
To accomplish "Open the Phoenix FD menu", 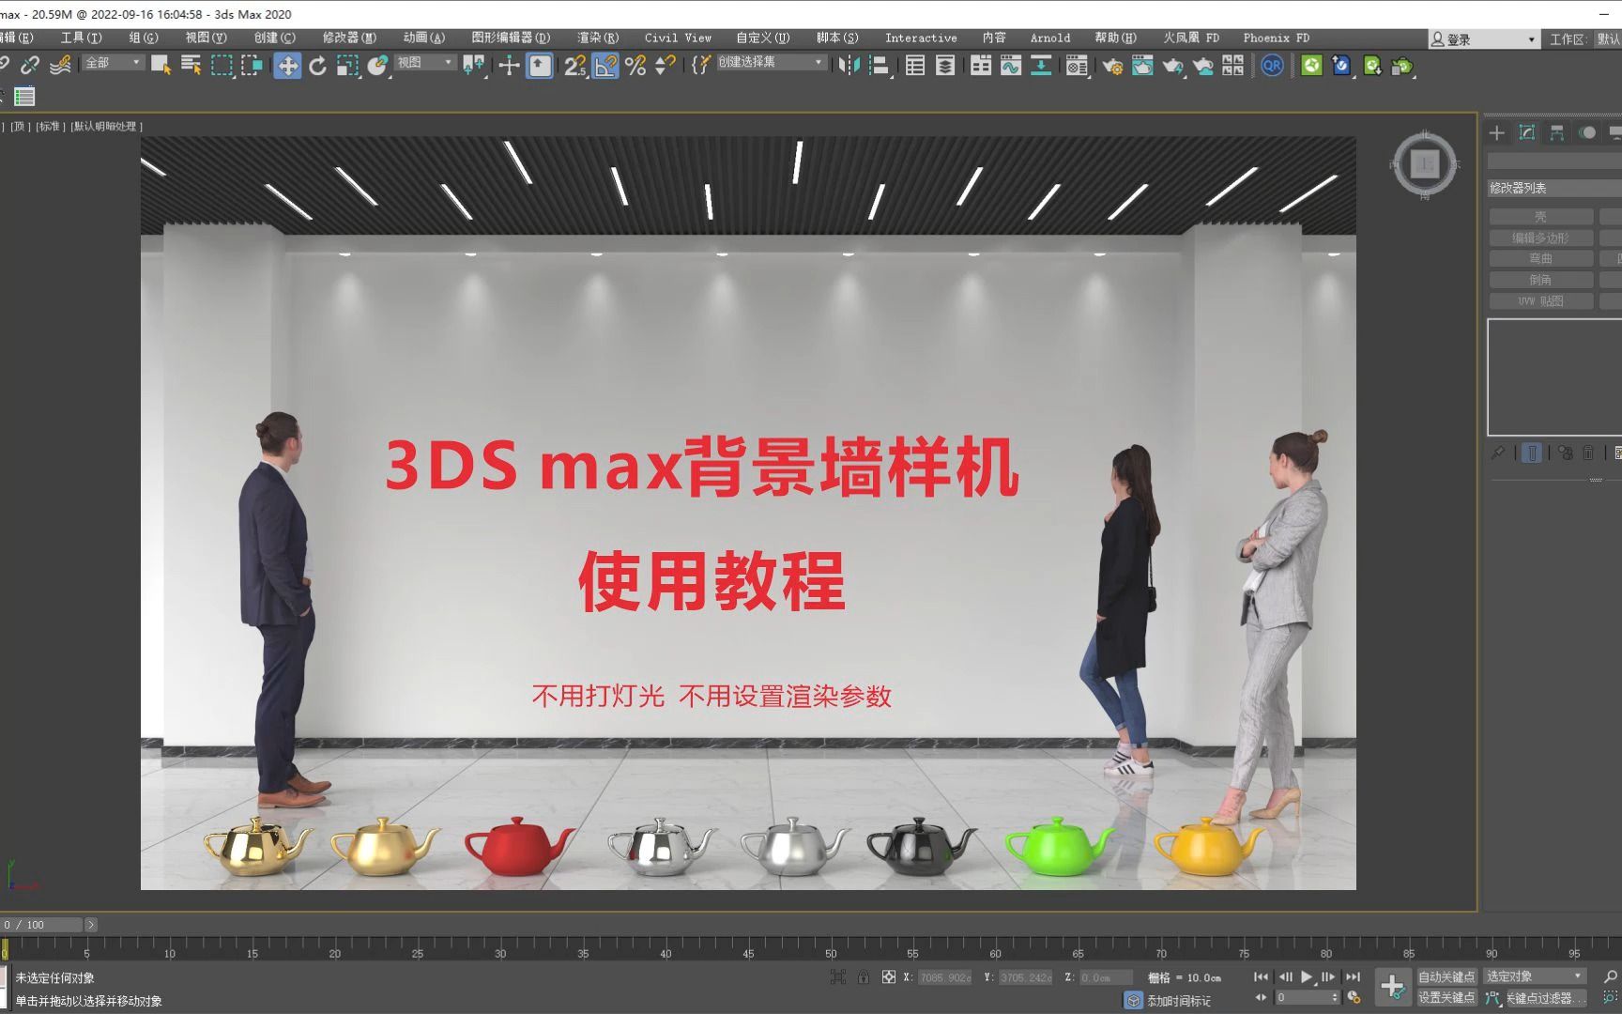I will (x=1276, y=38).
